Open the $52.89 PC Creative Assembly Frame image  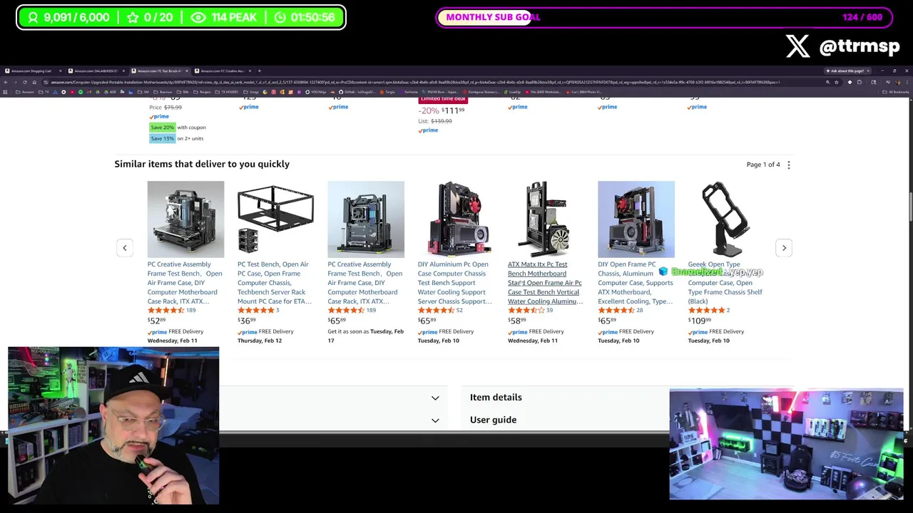185,219
